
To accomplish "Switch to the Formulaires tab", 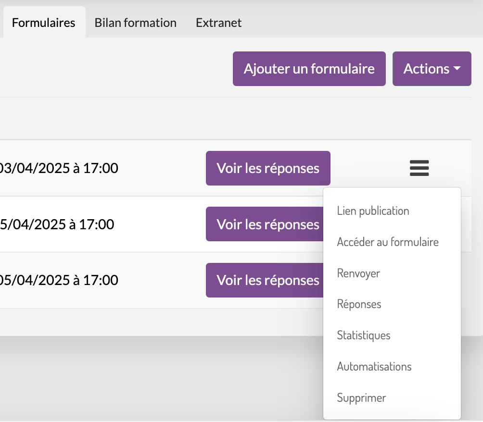I will pos(44,23).
